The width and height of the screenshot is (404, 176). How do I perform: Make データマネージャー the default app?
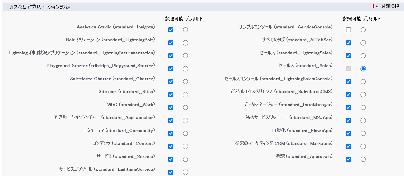[363, 107]
